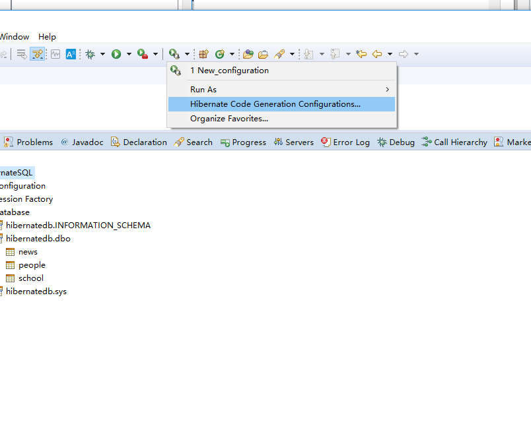Select the Session Factory tree node
The height and width of the screenshot is (428, 531).
(x=26, y=199)
